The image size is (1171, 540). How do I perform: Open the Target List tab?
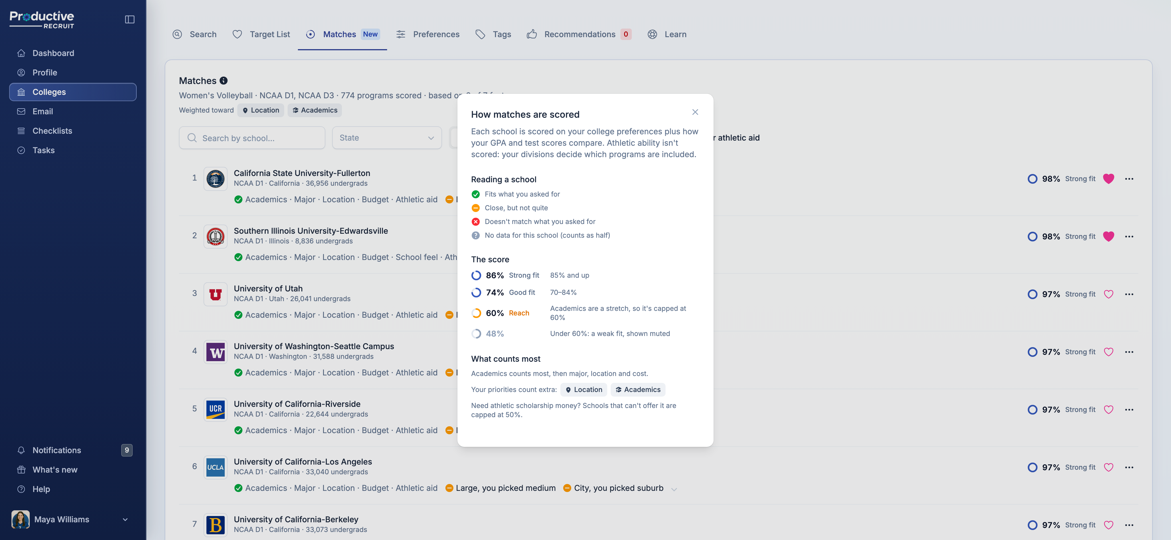(261, 34)
